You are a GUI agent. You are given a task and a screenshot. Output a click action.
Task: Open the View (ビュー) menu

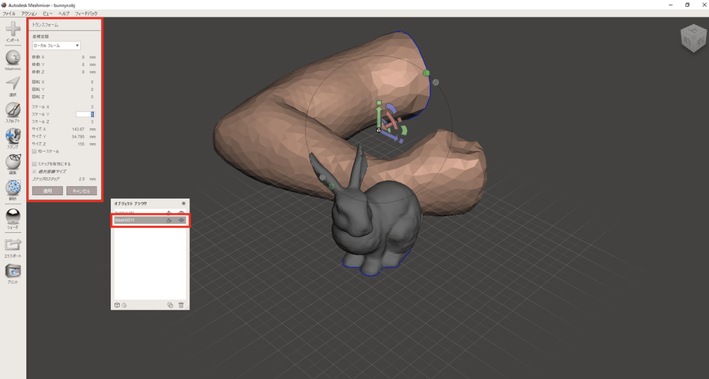point(48,14)
